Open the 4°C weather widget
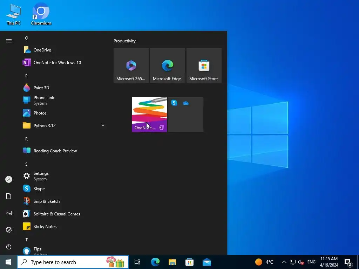The width and height of the screenshot is (359, 269). click(x=264, y=262)
